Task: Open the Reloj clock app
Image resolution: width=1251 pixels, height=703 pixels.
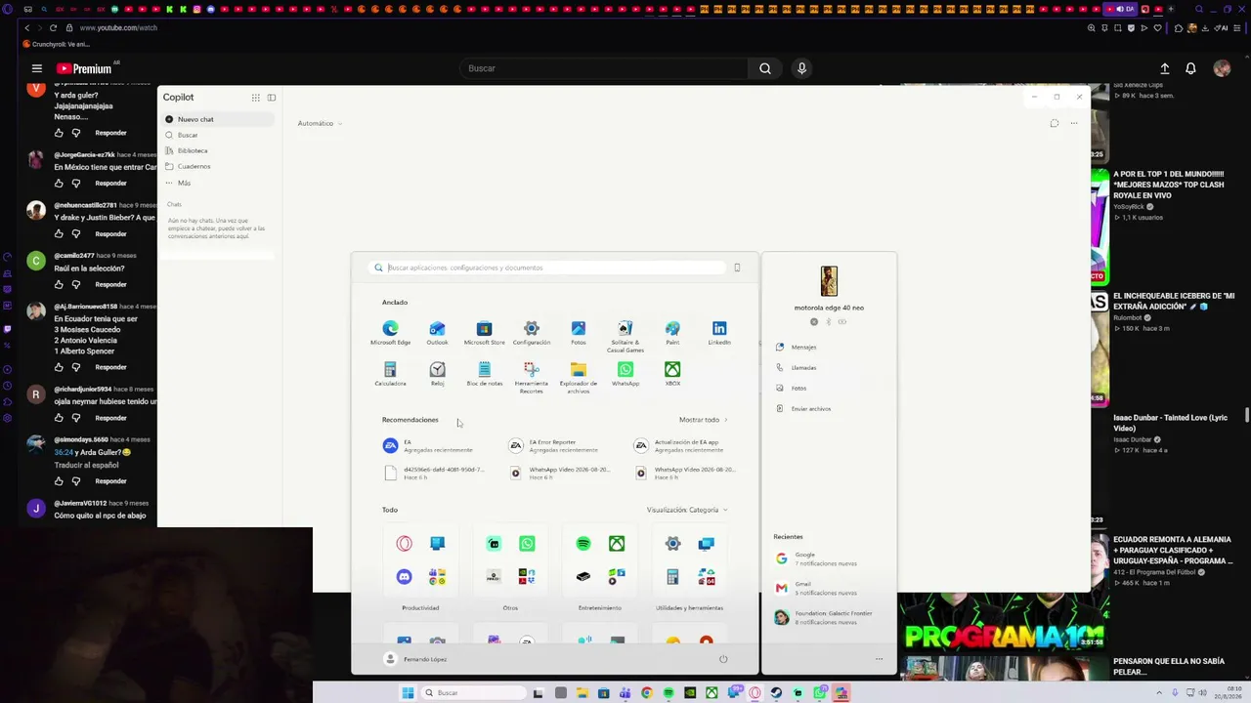Action: click(437, 374)
